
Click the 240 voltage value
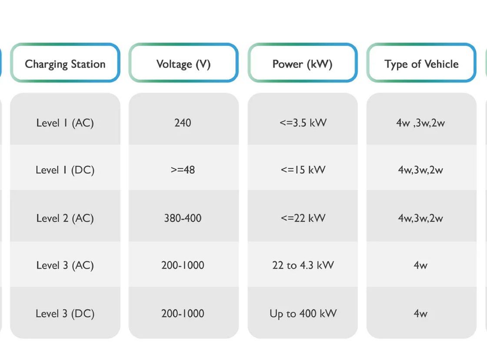[183, 123]
